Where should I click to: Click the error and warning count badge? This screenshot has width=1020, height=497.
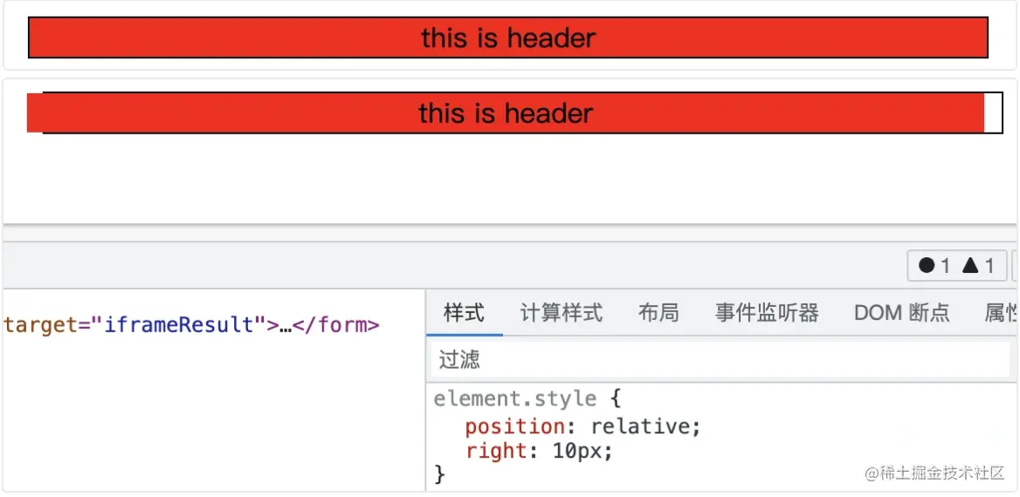point(956,265)
